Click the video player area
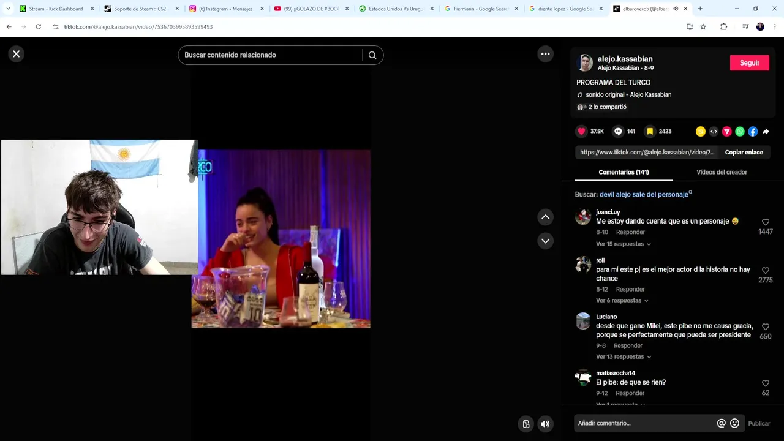The height and width of the screenshot is (441, 784). (281, 239)
